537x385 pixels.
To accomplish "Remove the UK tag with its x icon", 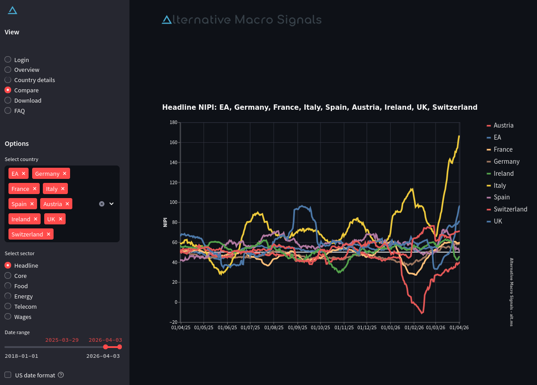I will (61, 219).
